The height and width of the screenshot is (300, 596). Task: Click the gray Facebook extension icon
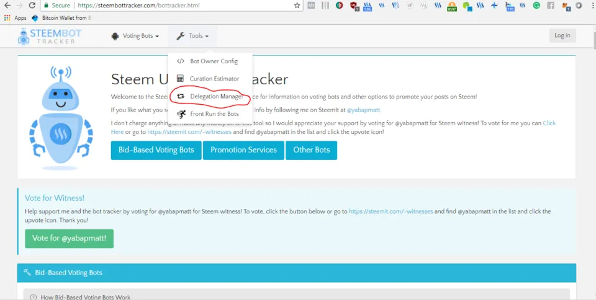click(x=551, y=6)
